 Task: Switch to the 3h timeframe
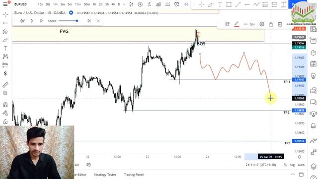(x=107, y=4)
